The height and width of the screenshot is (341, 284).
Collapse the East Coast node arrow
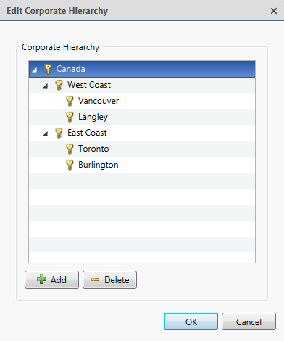(x=45, y=133)
